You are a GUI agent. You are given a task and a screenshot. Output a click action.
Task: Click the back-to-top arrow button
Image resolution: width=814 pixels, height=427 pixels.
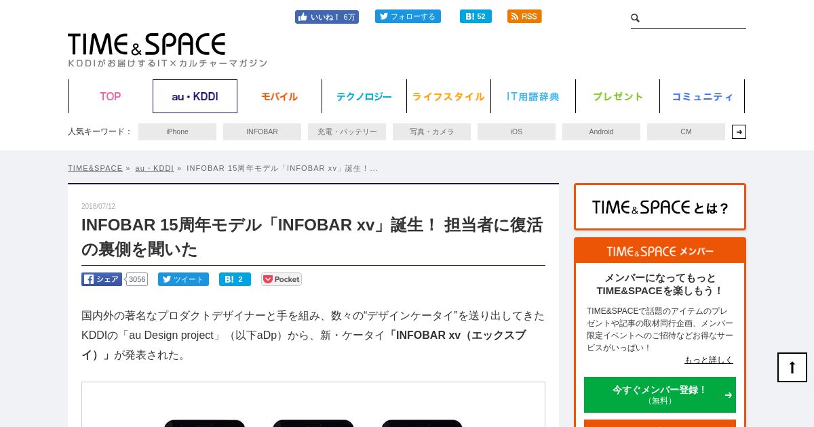pyautogui.click(x=792, y=367)
